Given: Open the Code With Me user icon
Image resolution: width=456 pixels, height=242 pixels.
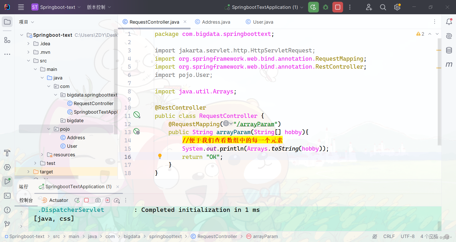Looking at the screenshot, I should (x=369, y=7).
